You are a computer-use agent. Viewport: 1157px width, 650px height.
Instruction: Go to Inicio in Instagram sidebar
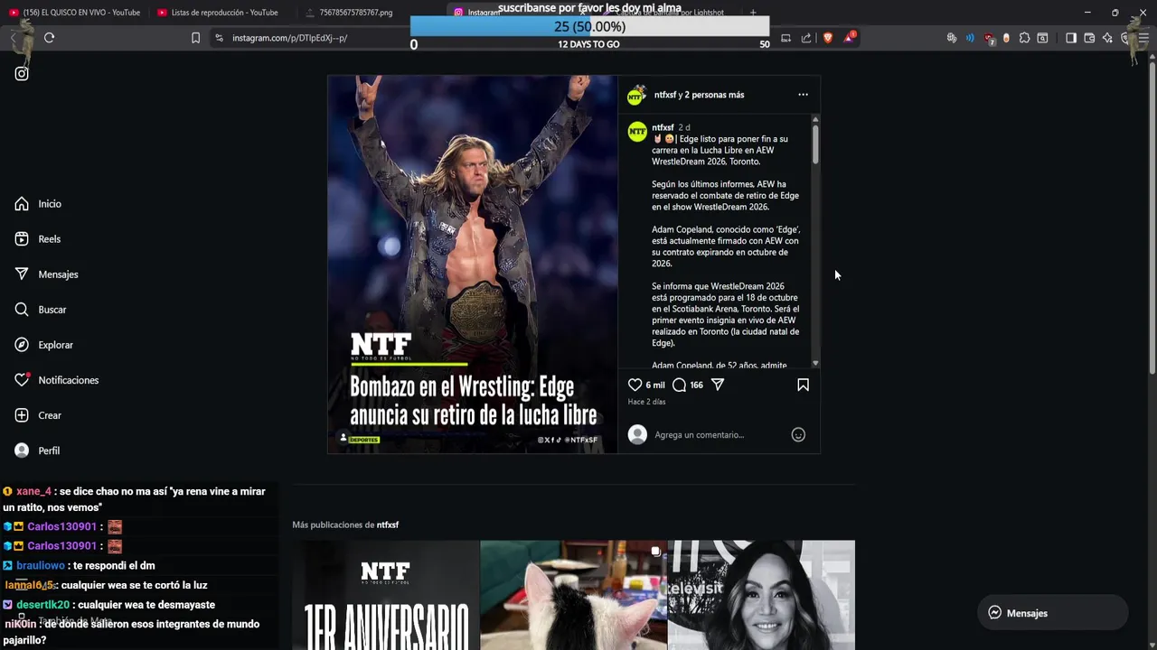[38, 204]
